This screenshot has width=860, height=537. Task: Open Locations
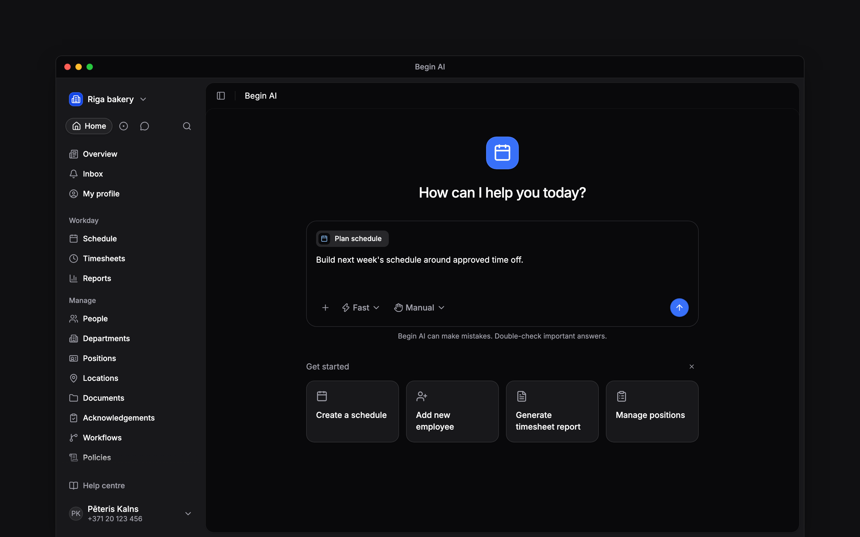[93, 378]
